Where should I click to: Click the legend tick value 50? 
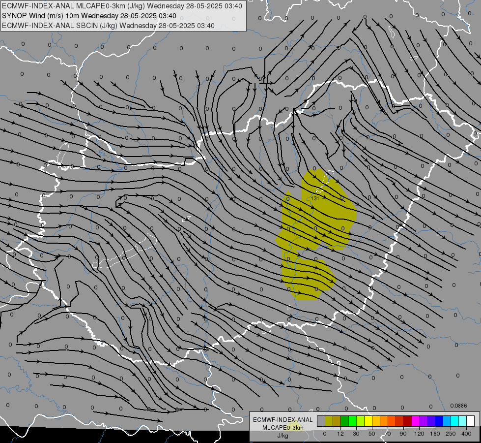pyautogui.click(x=372, y=434)
